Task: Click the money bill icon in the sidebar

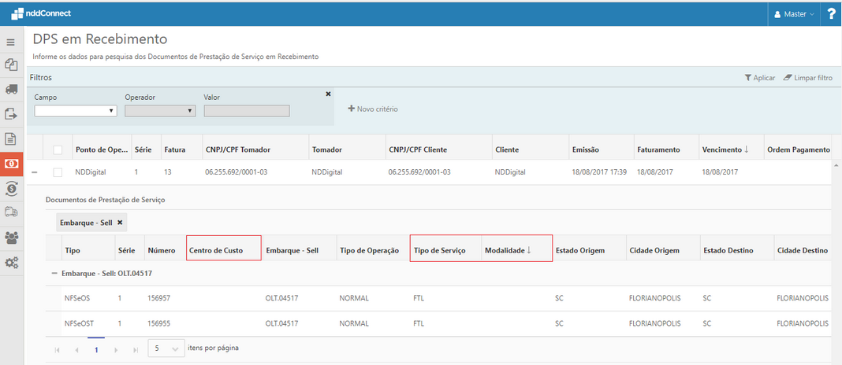Action: 11,164
